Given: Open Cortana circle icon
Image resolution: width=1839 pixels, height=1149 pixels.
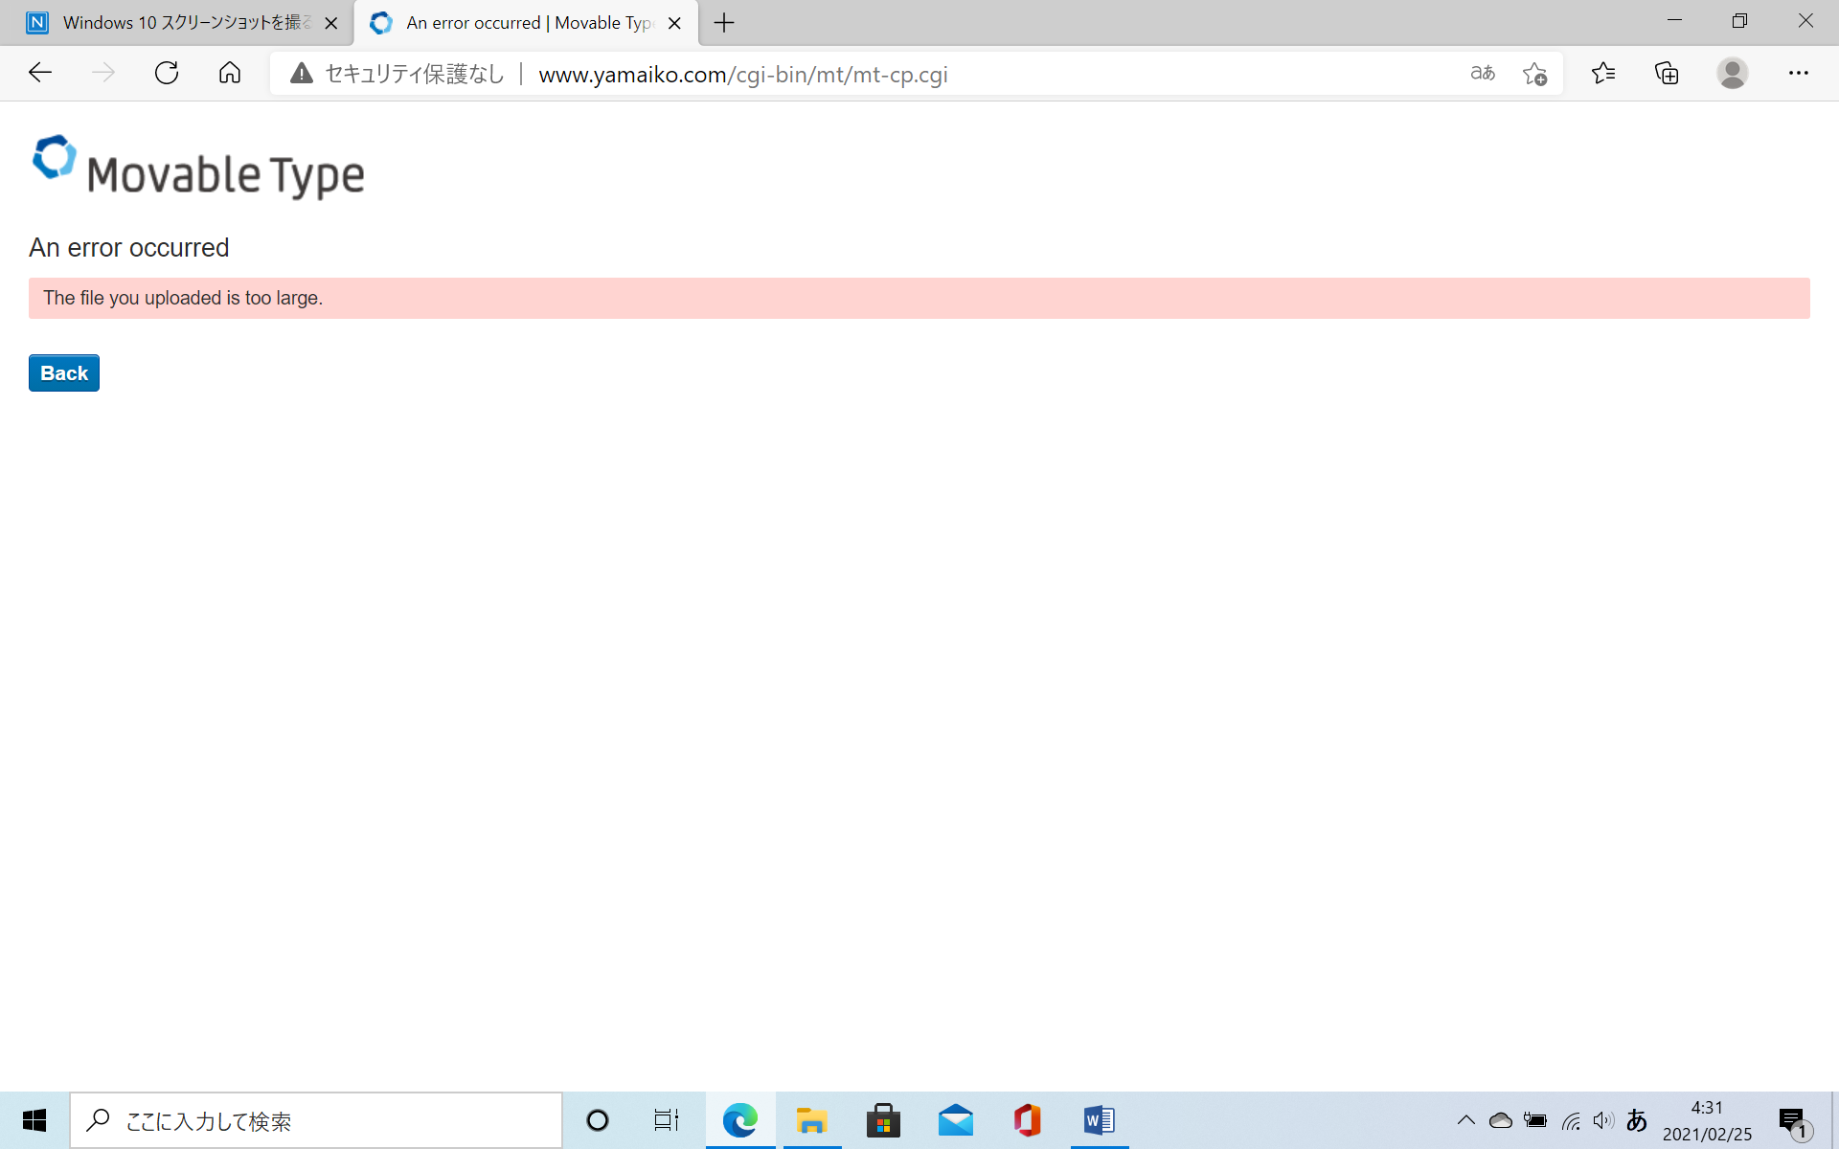Looking at the screenshot, I should (x=598, y=1120).
